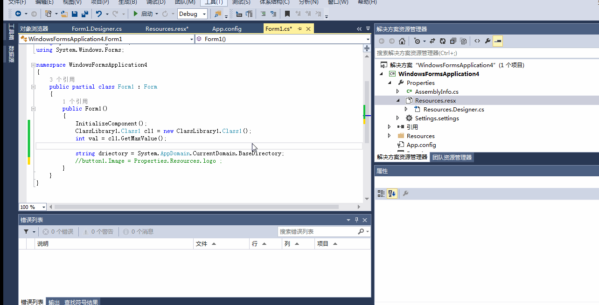Viewport: 599px width, 305px height.
Task: Open Properties via the wrench icon
Action: pos(488,41)
